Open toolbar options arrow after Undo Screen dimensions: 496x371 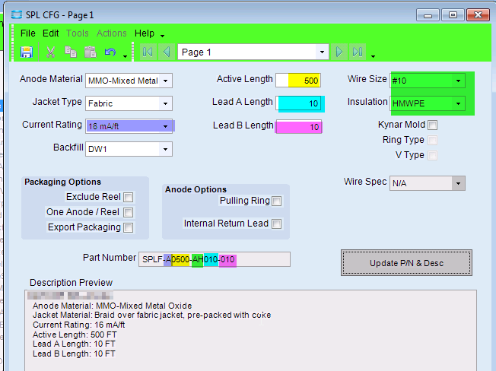[125, 56]
